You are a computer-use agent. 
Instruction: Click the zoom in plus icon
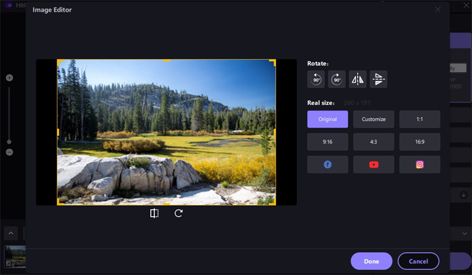9,78
